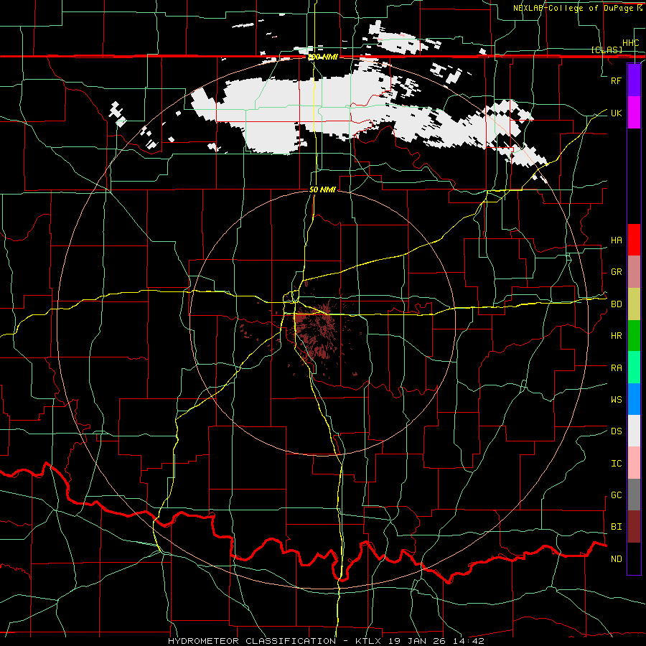
Task: Click the brown biological echo cluster near radar center
Action: [317, 332]
